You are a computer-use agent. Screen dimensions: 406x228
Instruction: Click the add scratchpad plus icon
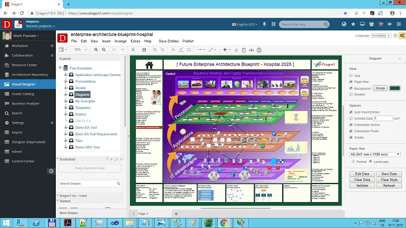coord(111,159)
